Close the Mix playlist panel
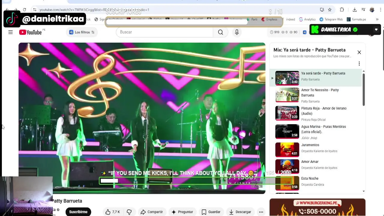The image size is (384, 216). [359, 52]
